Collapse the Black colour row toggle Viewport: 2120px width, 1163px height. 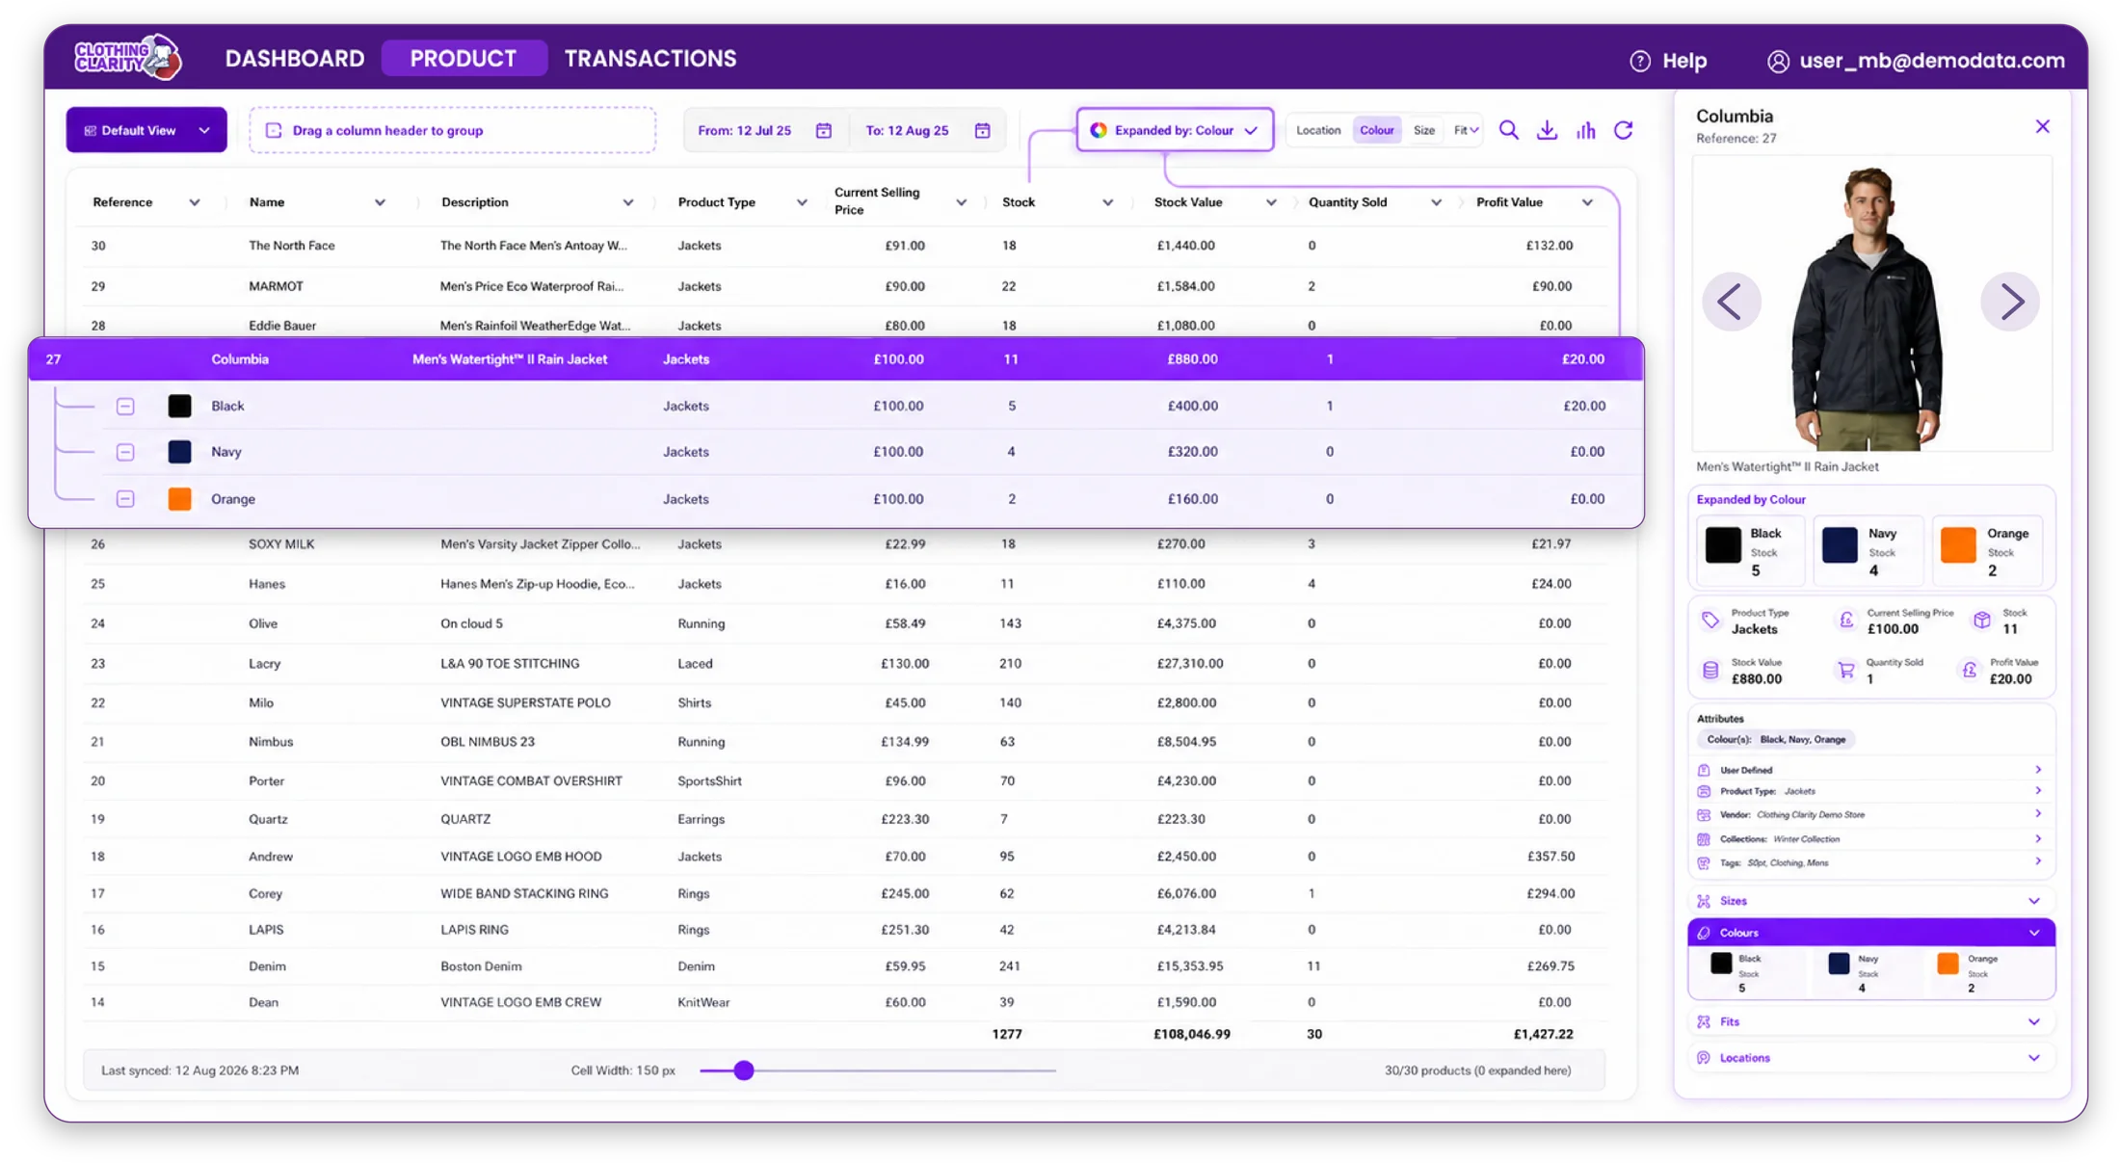click(125, 407)
